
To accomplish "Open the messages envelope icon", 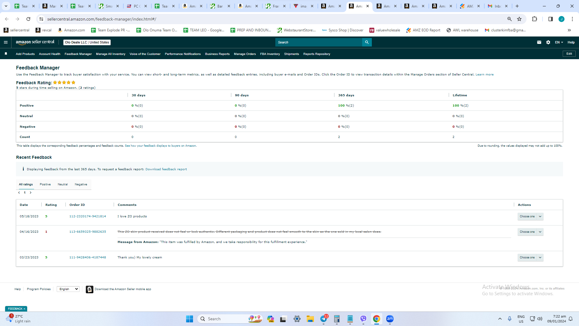I will [x=539, y=42].
